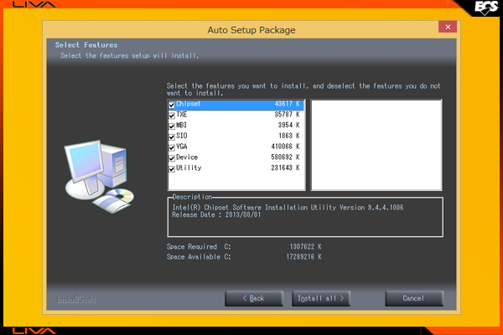The height and width of the screenshot is (335, 503).
Task: Click the InstallShield logo text
Action: pyautogui.click(x=76, y=300)
